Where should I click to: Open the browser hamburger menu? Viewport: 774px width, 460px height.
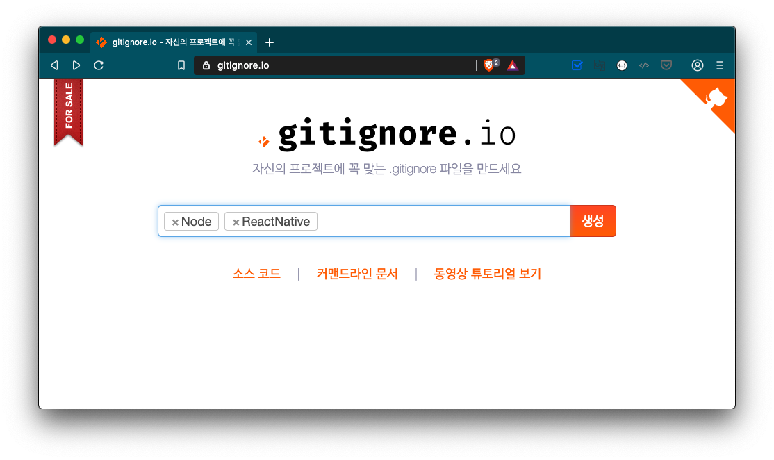click(x=720, y=65)
